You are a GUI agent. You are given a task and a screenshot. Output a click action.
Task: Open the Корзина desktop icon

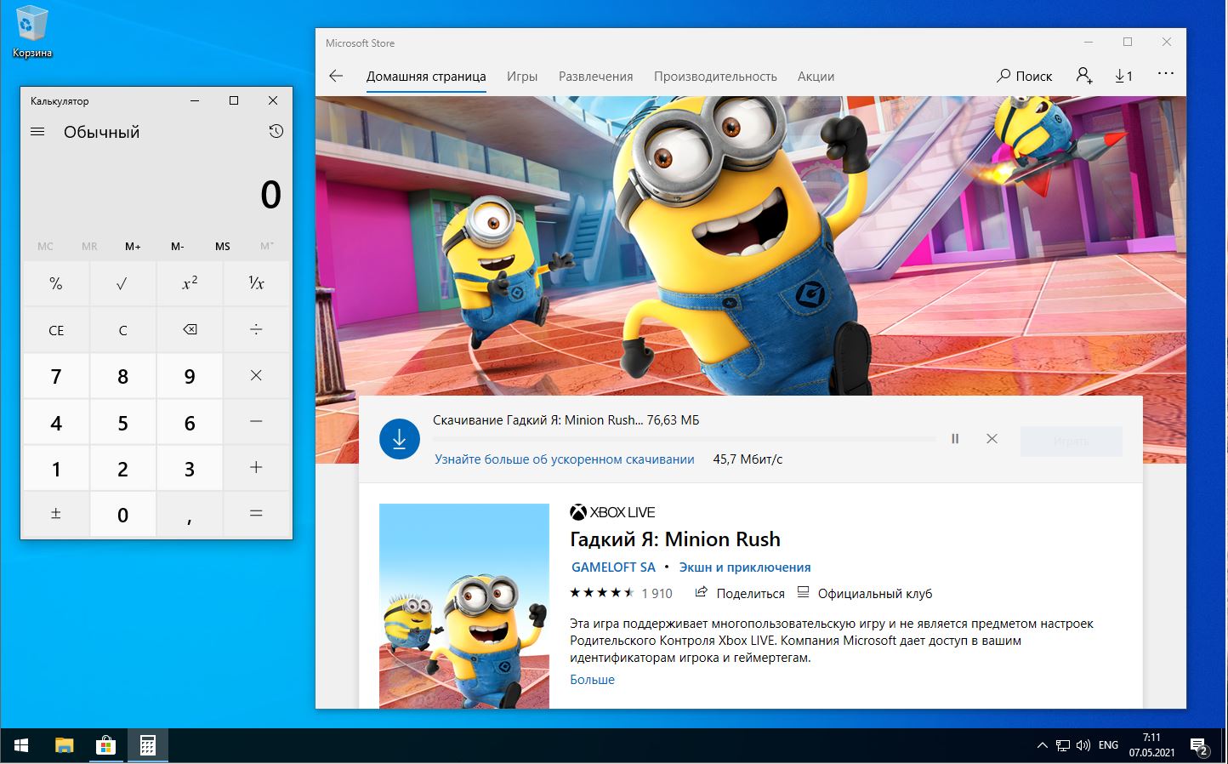point(32,32)
